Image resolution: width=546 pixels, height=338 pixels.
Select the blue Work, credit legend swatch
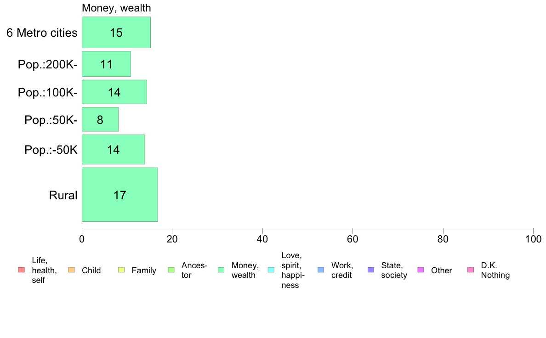[x=321, y=270]
